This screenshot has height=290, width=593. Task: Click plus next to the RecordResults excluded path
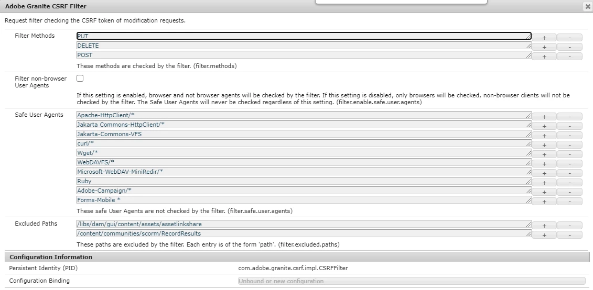pyautogui.click(x=544, y=235)
